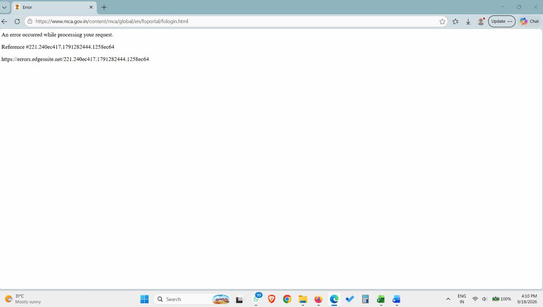543x307 pixels.
Task: View site information lock icon
Action: pos(30,21)
